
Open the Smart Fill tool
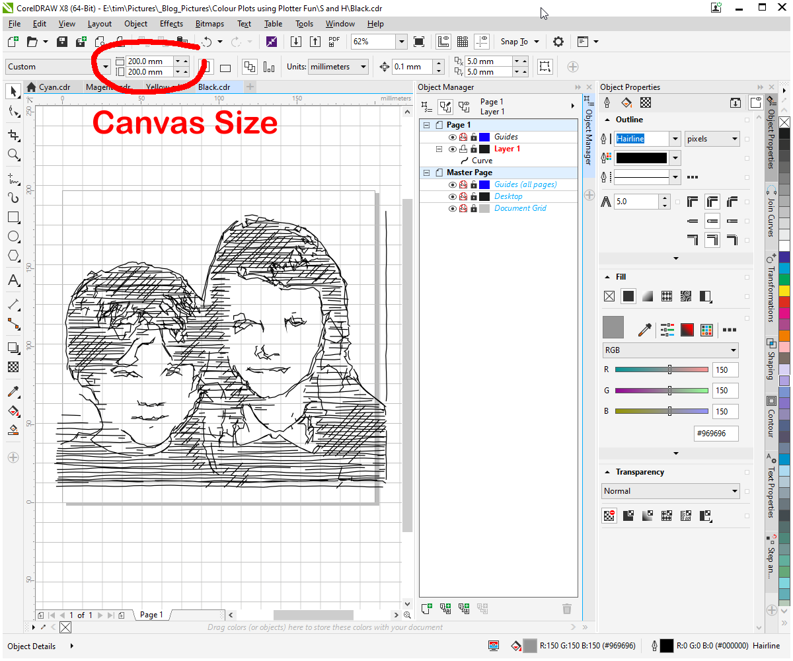(x=13, y=411)
